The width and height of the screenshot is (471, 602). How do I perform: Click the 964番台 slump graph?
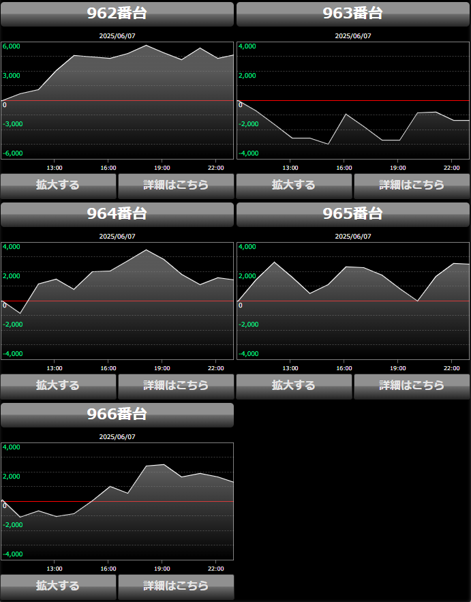pyautogui.click(x=117, y=301)
